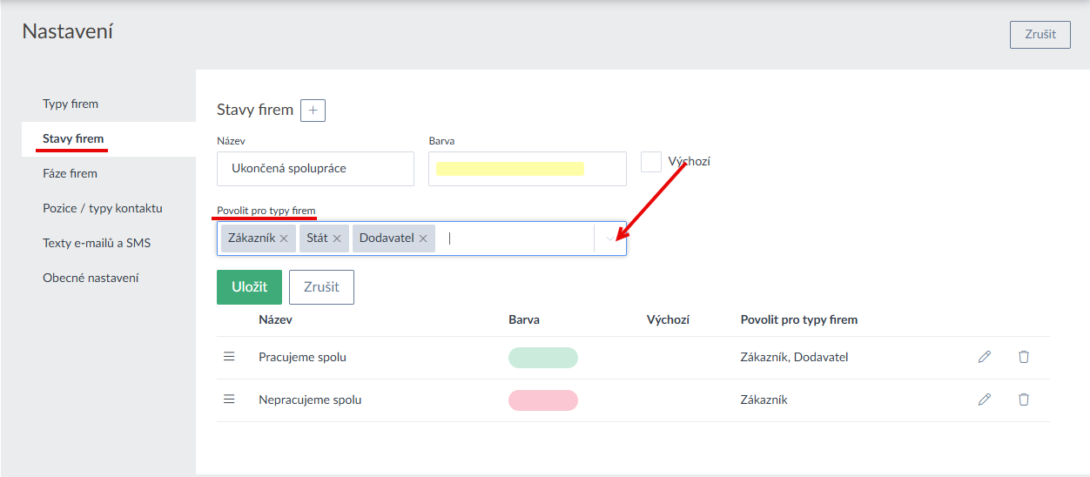Enable the Výchozí checkbox
This screenshot has width=1090, height=477.
click(x=651, y=162)
